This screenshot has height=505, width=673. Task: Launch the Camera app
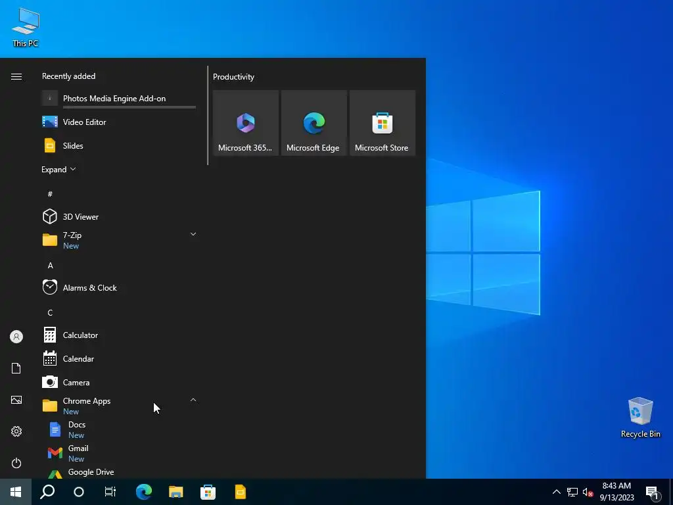coord(119,382)
